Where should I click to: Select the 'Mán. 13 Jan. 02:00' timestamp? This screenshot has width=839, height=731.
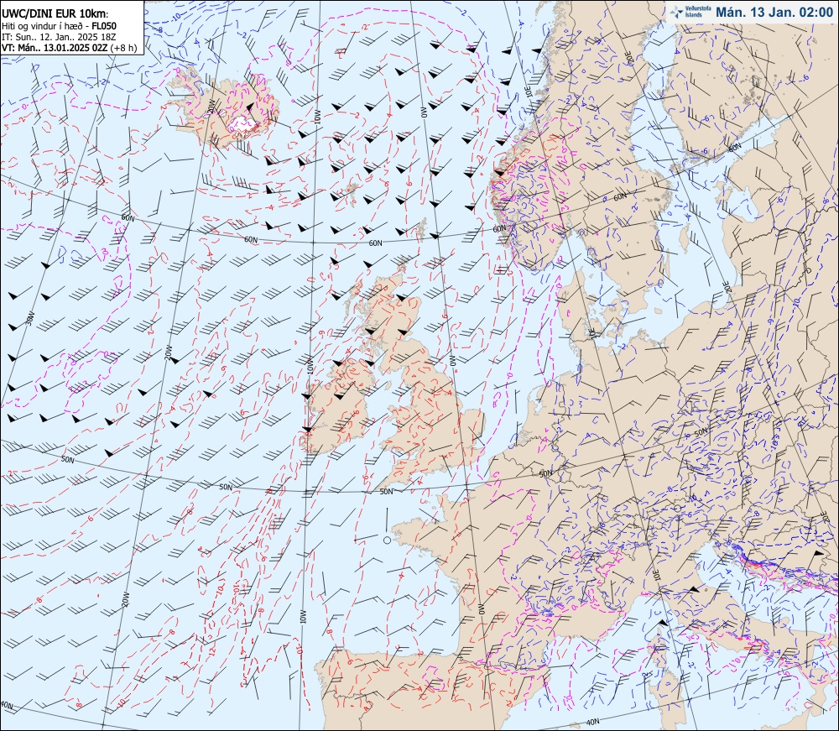click(x=774, y=13)
